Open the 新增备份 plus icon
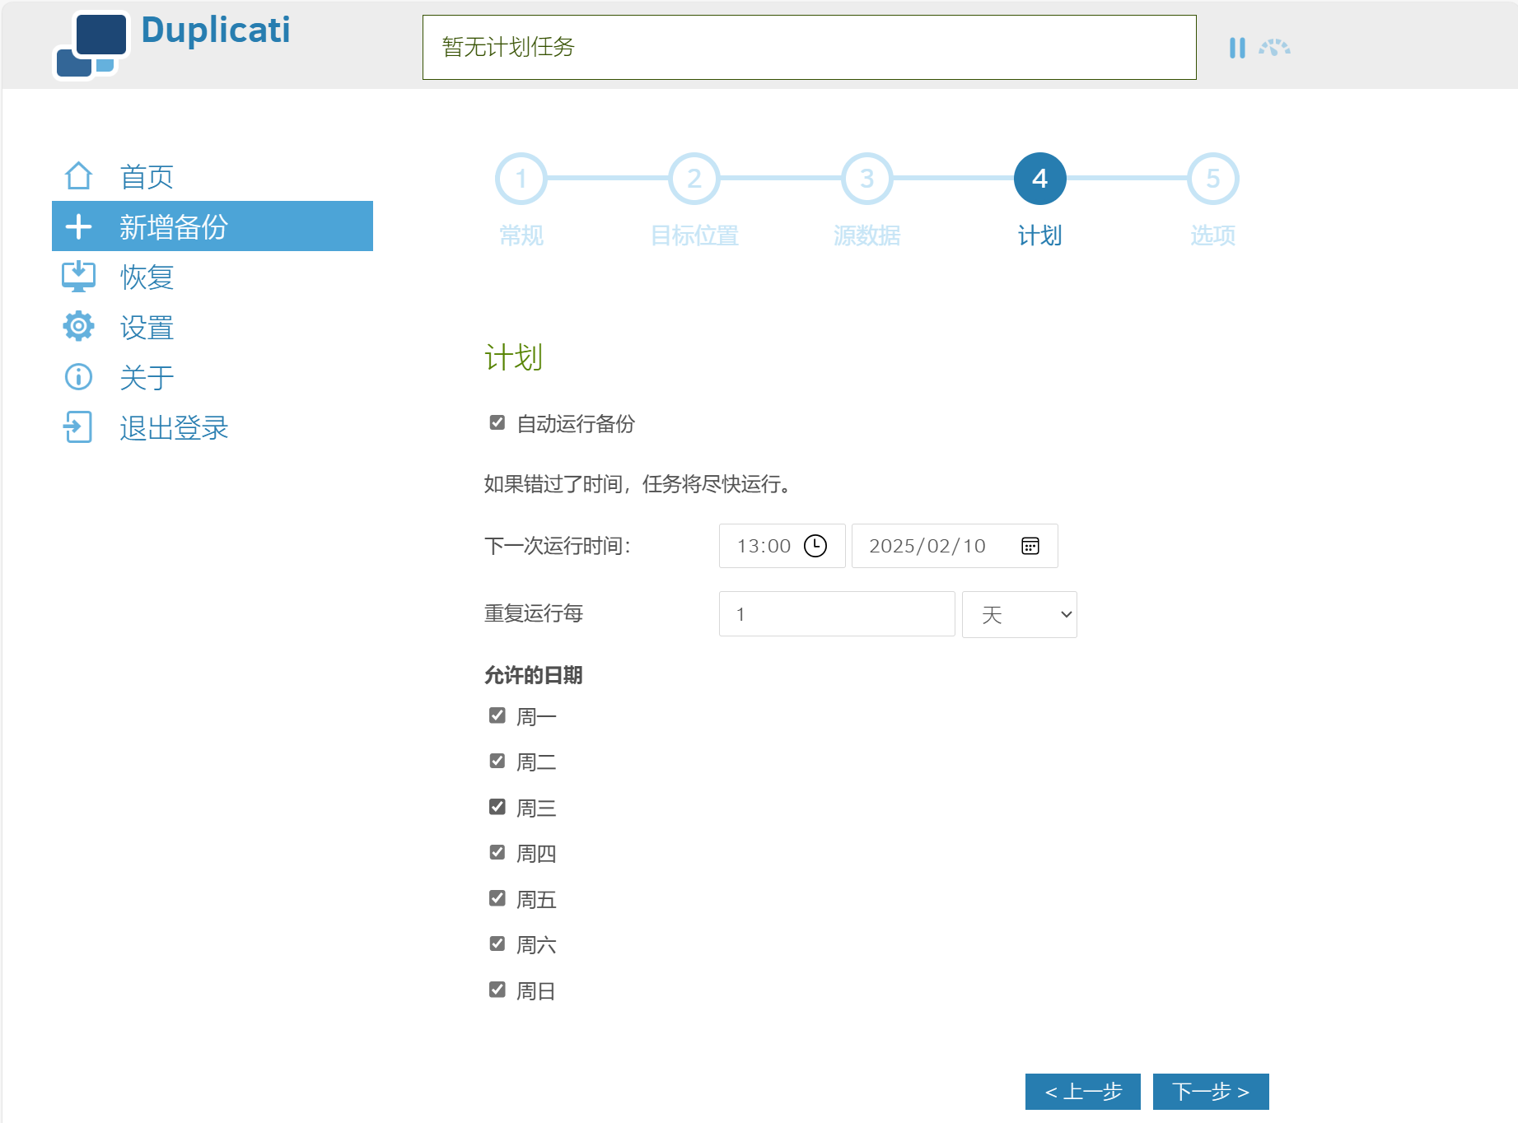Viewport: 1518px width, 1123px height. (x=78, y=226)
